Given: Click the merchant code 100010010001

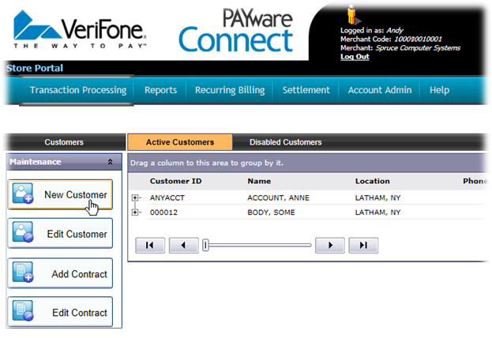Looking at the screenshot, I should 418,39.
